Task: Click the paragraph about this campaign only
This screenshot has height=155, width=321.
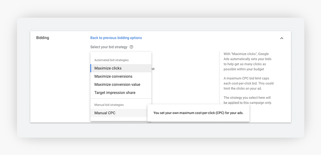Action: 248,100
